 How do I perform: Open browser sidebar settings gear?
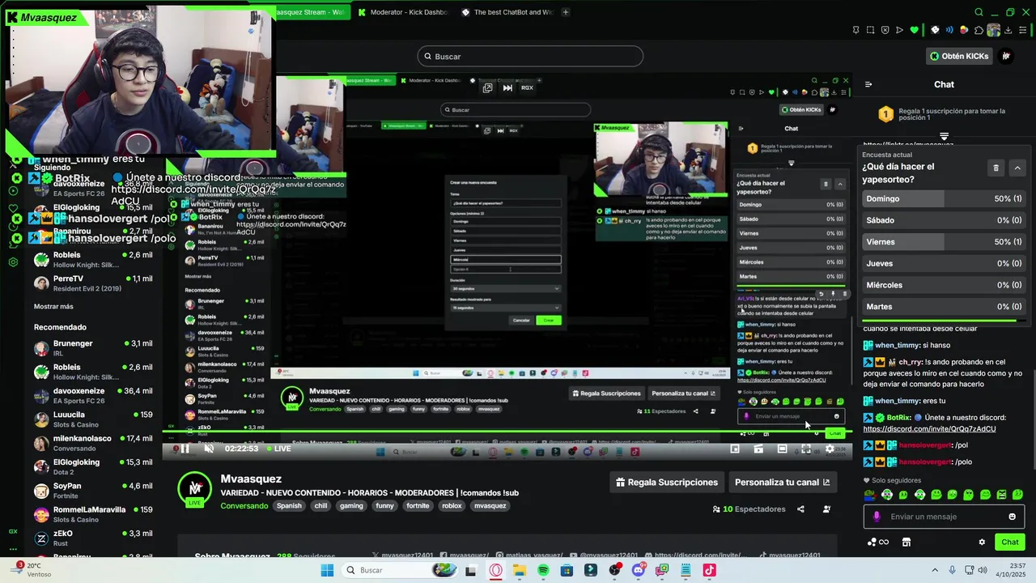[13, 262]
